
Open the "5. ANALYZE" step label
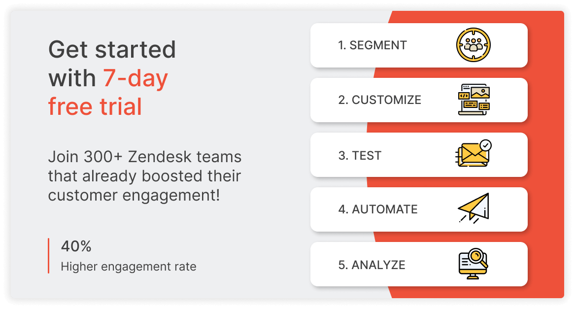(372, 265)
